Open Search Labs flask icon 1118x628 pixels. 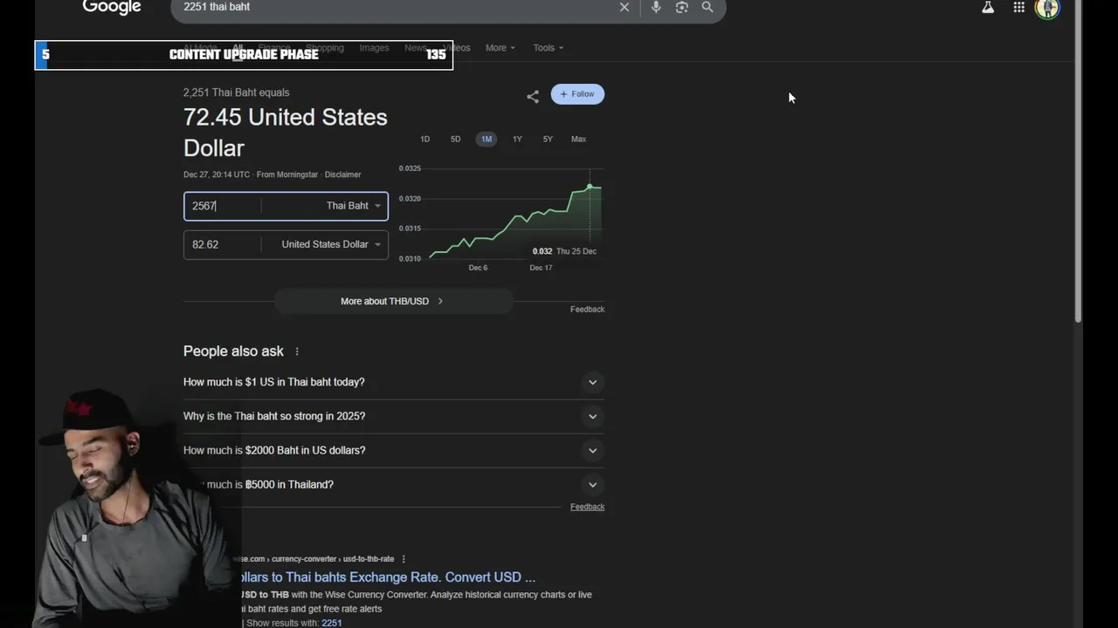coord(988,8)
